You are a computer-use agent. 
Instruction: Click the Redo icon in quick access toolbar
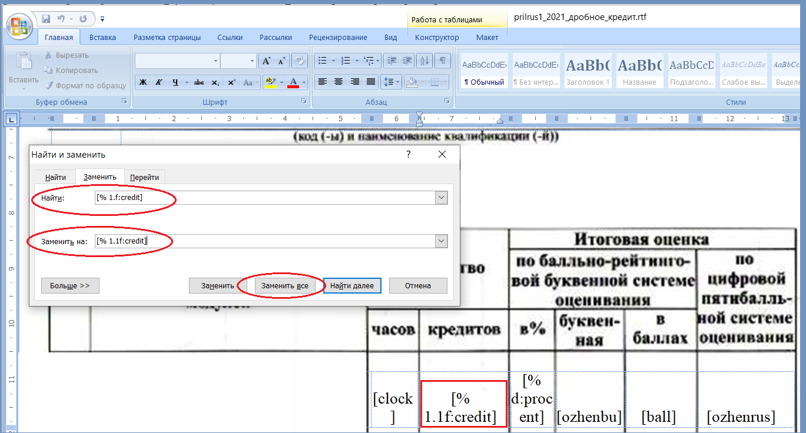(83, 19)
